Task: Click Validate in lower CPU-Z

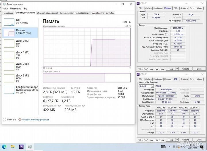Action: [185, 139]
